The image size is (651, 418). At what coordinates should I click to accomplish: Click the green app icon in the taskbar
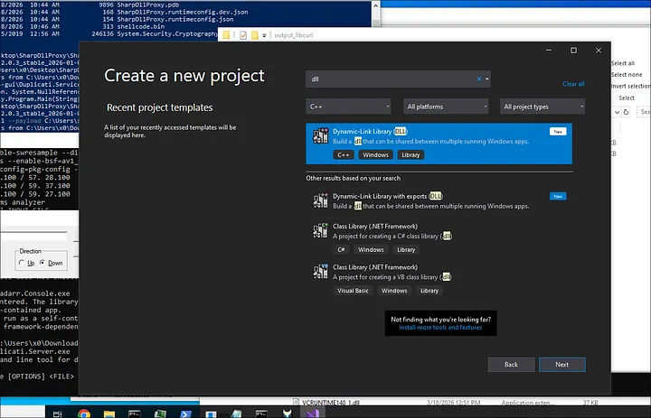point(160,413)
